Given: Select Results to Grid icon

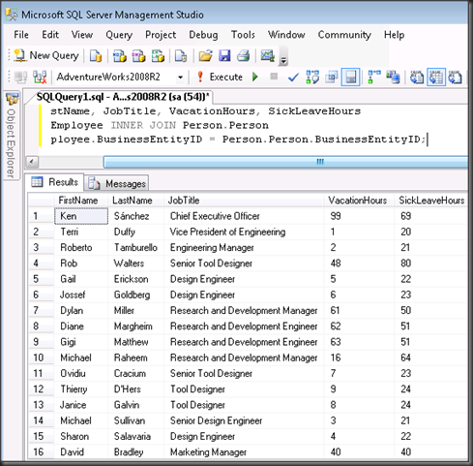Looking at the screenshot, I should [436, 77].
